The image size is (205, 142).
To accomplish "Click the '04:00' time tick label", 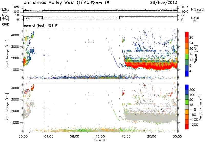I will coord(49,136).
